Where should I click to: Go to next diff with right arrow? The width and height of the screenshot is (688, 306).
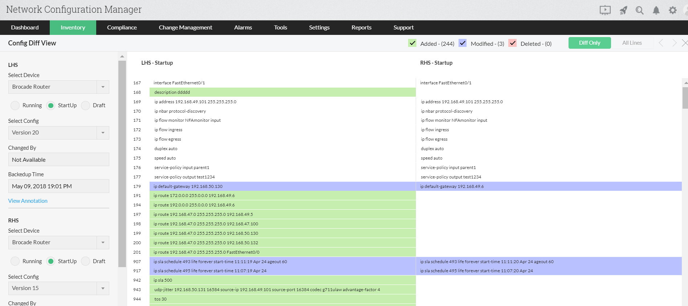[674, 43]
